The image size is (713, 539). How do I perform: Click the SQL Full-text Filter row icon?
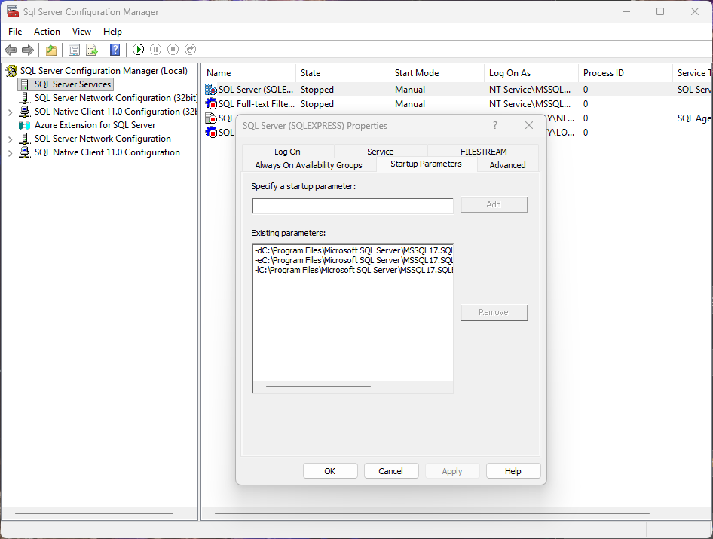pos(211,104)
